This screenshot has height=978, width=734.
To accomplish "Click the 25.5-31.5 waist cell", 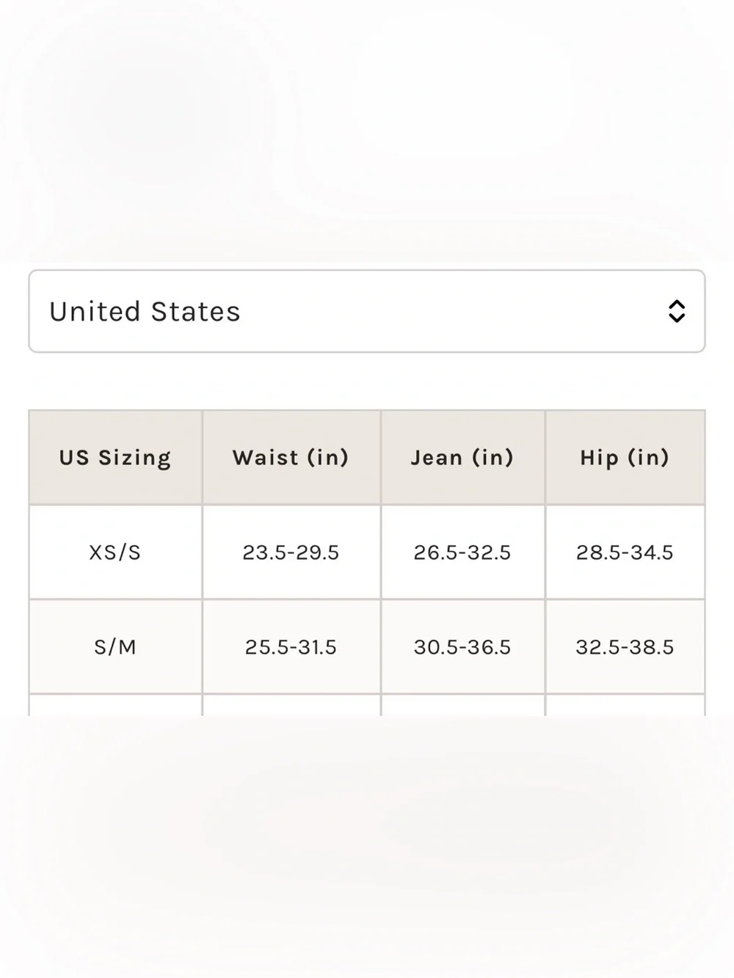I will pyautogui.click(x=291, y=646).
